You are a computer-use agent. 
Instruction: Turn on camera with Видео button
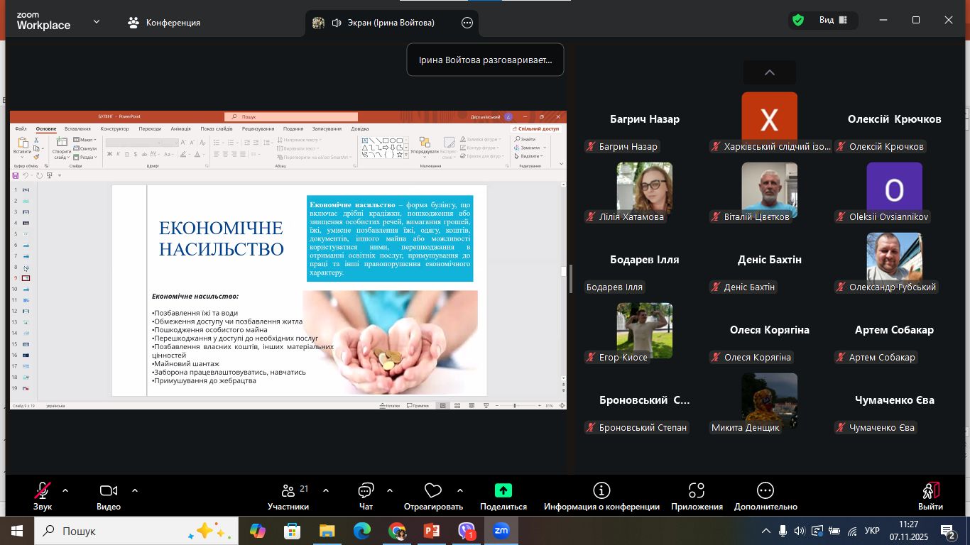(108, 495)
